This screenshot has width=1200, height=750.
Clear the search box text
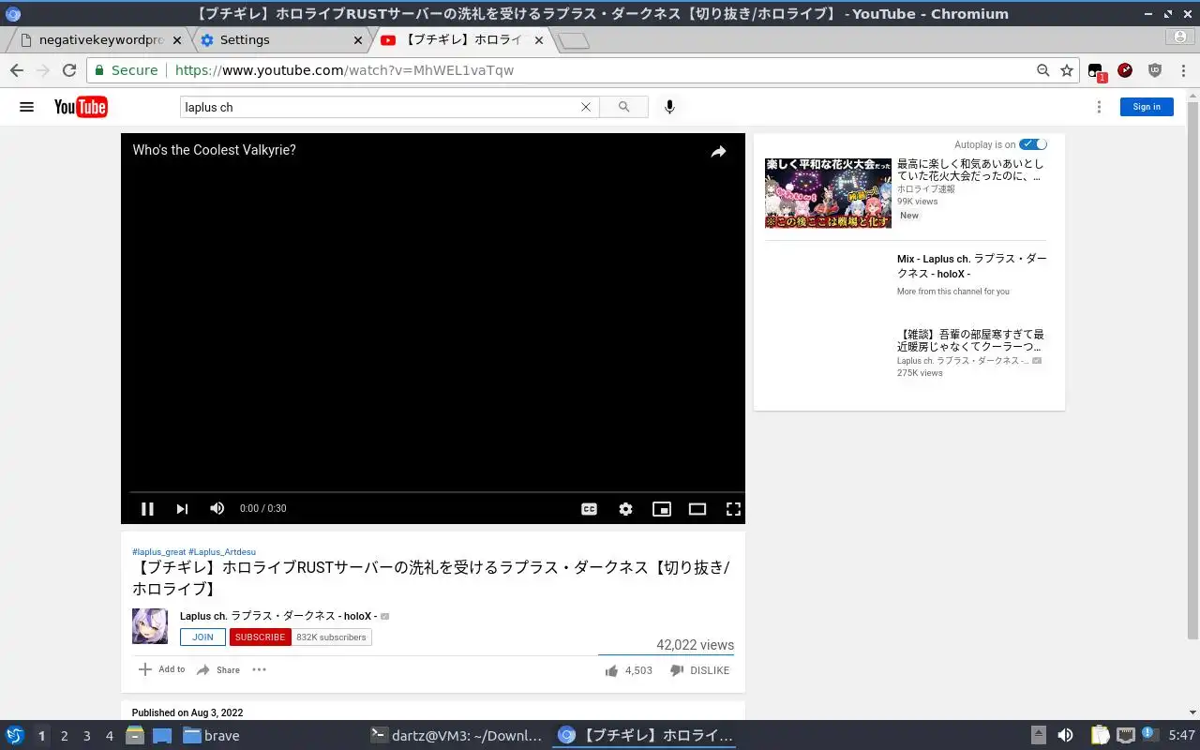click(x=586, y=107)
